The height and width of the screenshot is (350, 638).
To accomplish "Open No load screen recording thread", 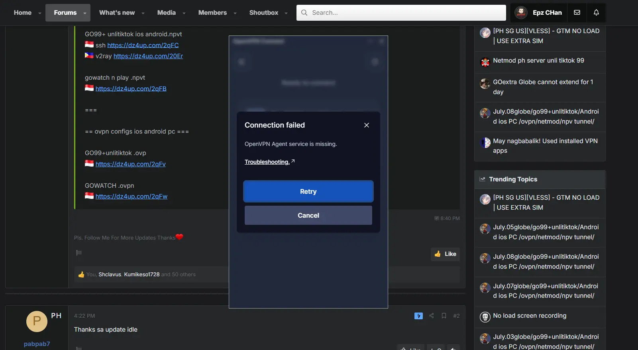I will tap(530, 316).
